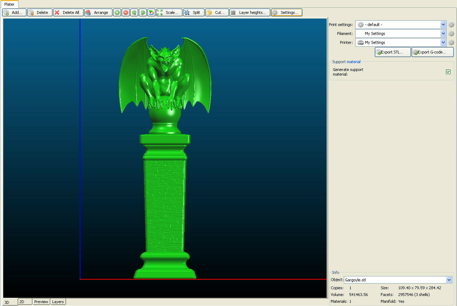The width and height of the screenshot is (457, 306).
Task: Disable the Generate support material checkbox
Action: tap(448, 72)
